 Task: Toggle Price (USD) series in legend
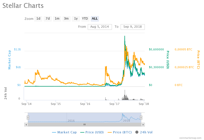tap(92, 132)
